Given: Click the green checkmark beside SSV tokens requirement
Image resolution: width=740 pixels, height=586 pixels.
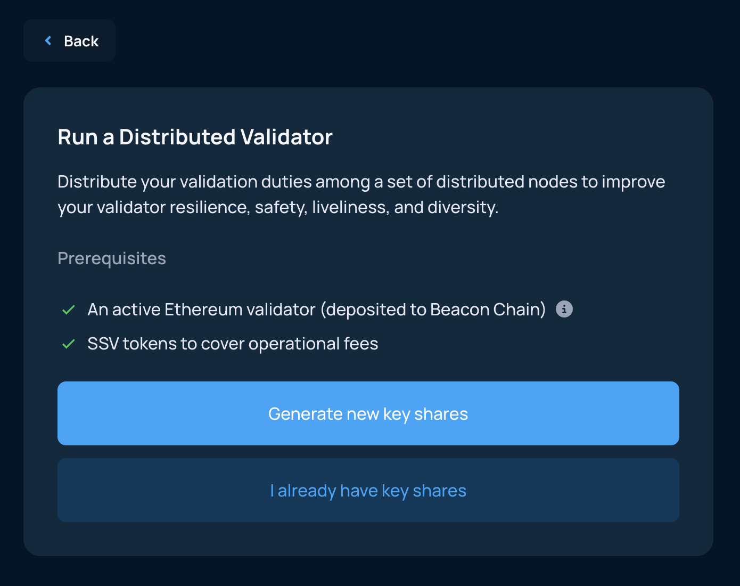Looking at the screenshot, I should tap(68, 344).
